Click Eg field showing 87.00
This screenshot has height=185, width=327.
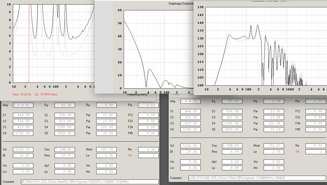232,101
